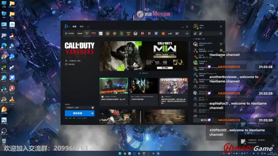Open the issac profile avatar
This screenshot has height=156, width=278.
pyautogui.click(x=196, y=27)
